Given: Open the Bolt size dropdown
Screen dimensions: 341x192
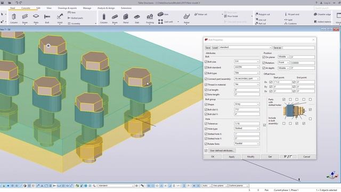Looking at the screenshot, I should 247,62.
